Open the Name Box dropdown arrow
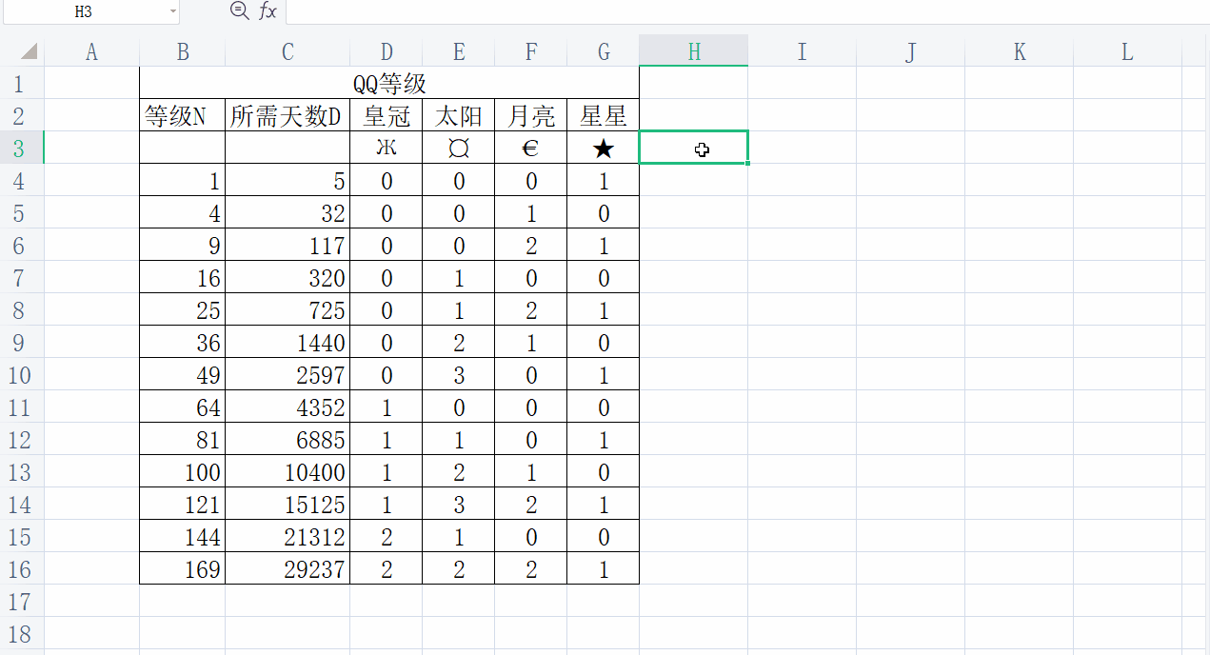Screen dimensions: 1210x655 [x=172, y=11]
